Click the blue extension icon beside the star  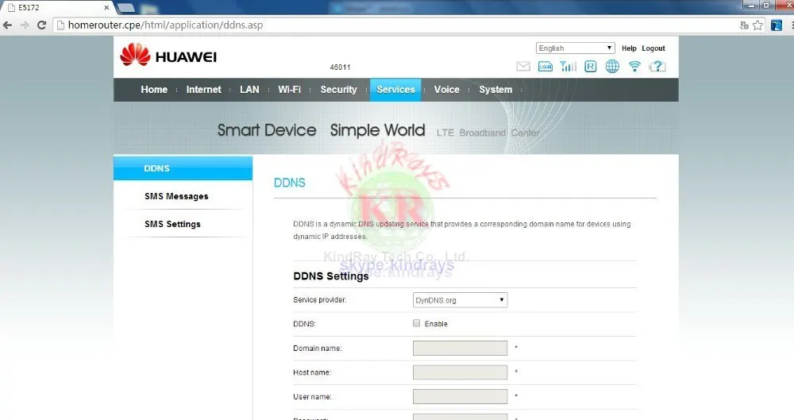777,25
